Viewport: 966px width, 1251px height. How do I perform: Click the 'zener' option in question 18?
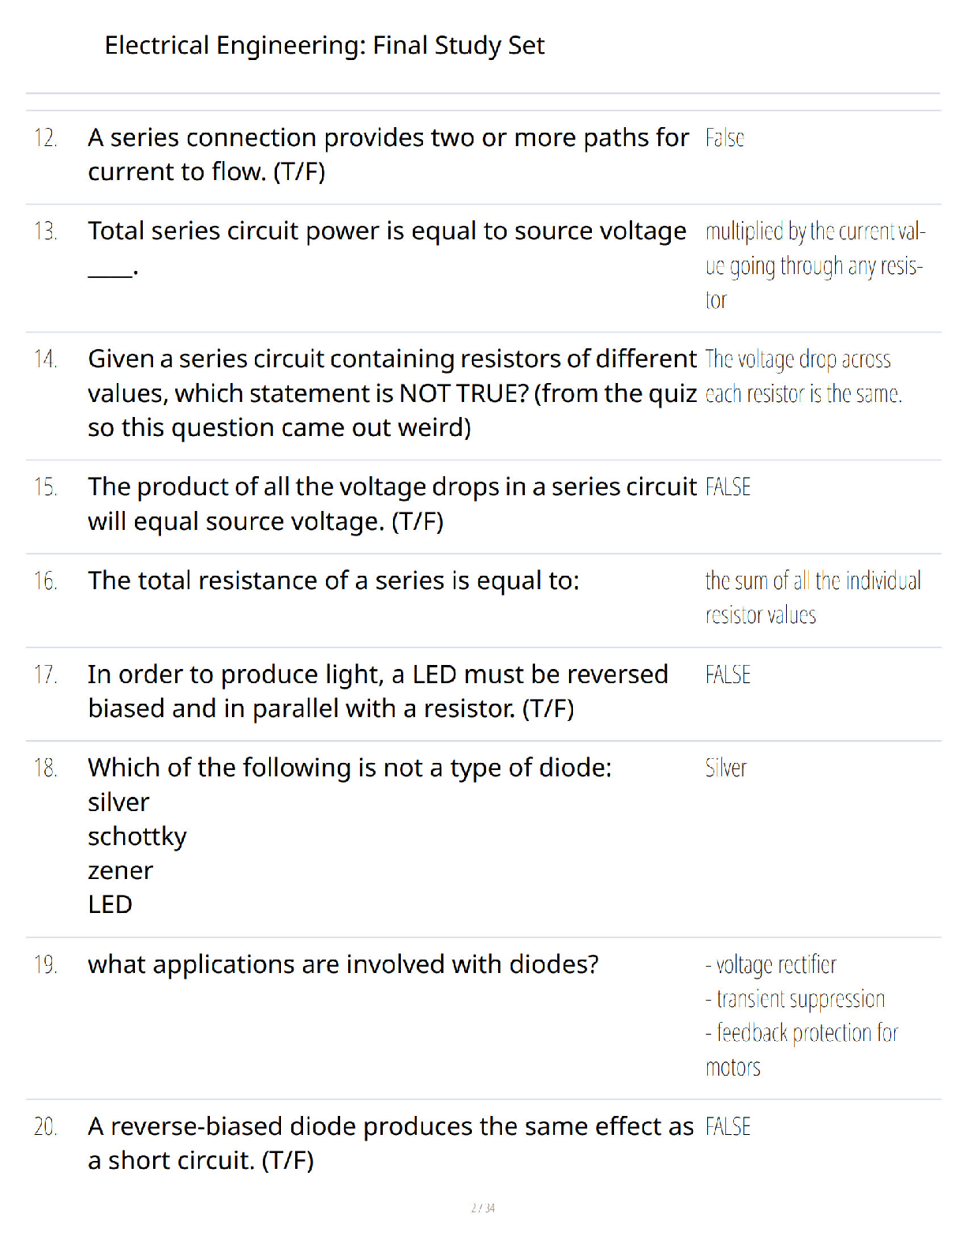121,871
